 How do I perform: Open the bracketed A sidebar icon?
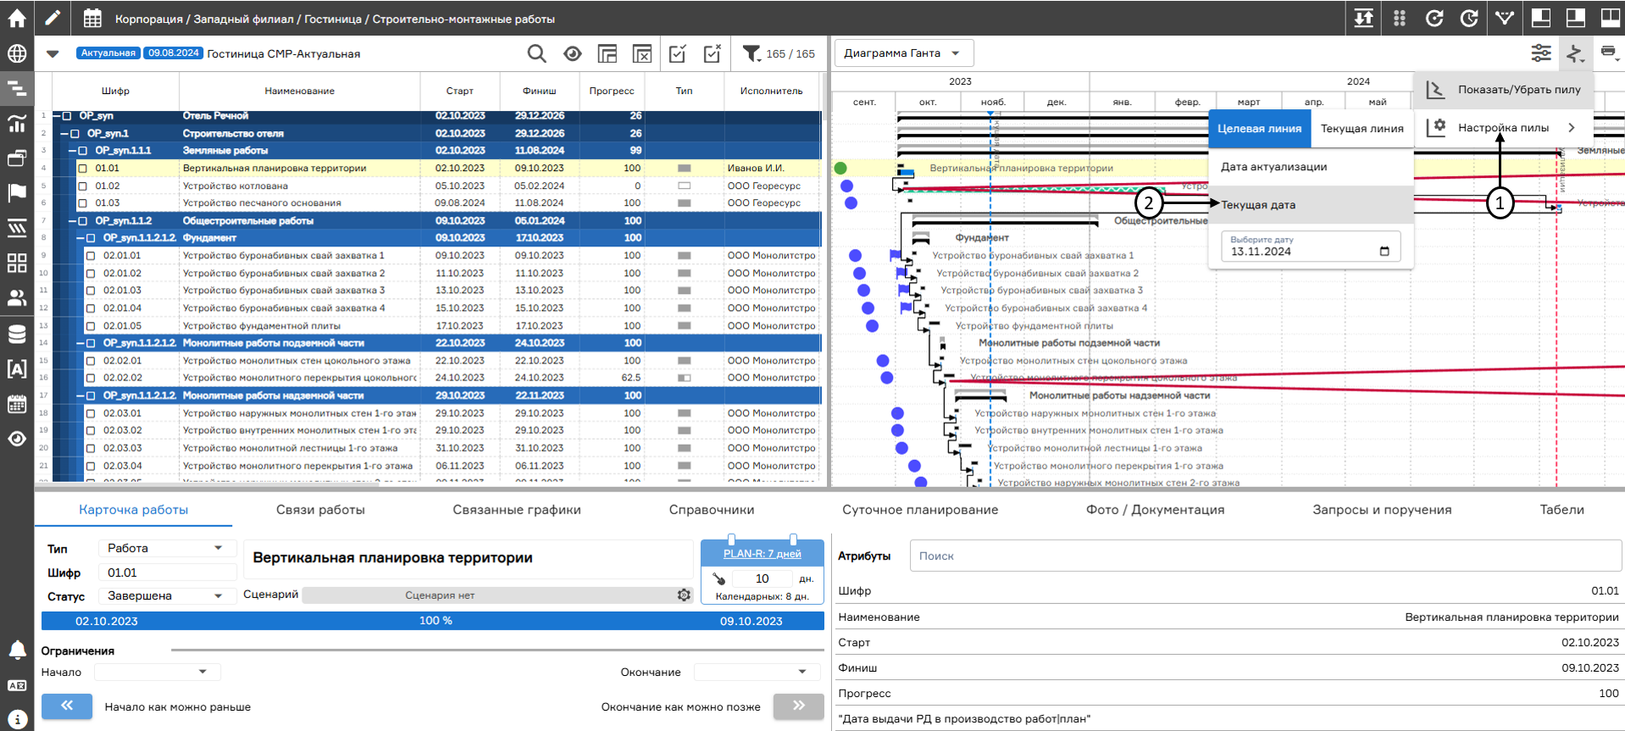click(x=16, y=368)
